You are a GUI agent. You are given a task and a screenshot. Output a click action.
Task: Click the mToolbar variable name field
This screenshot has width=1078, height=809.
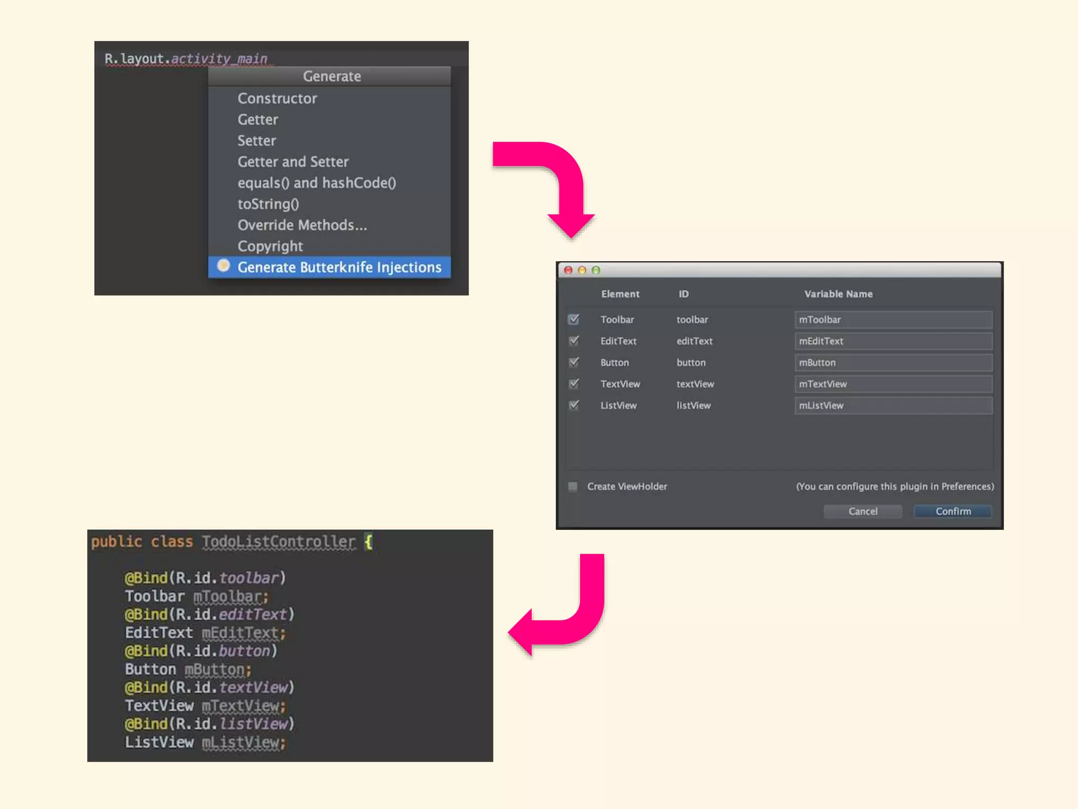pos(893,320)
